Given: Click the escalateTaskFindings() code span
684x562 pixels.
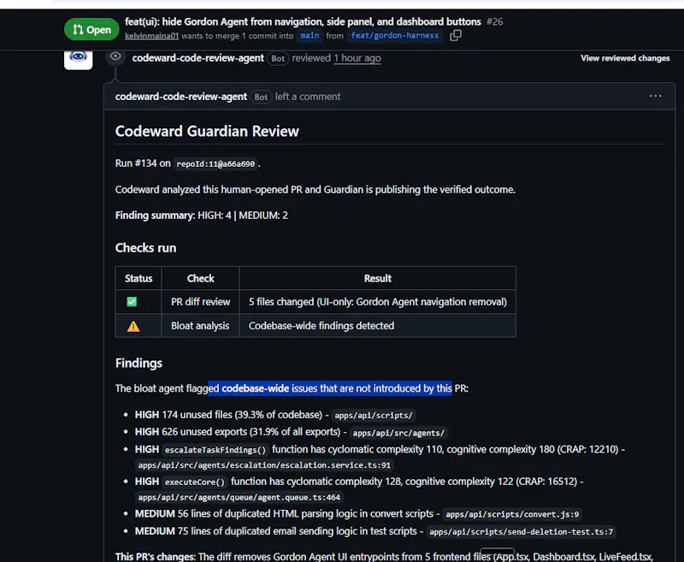Looking at the screenshot, I should pyautogui.click(x=215, y=450).
